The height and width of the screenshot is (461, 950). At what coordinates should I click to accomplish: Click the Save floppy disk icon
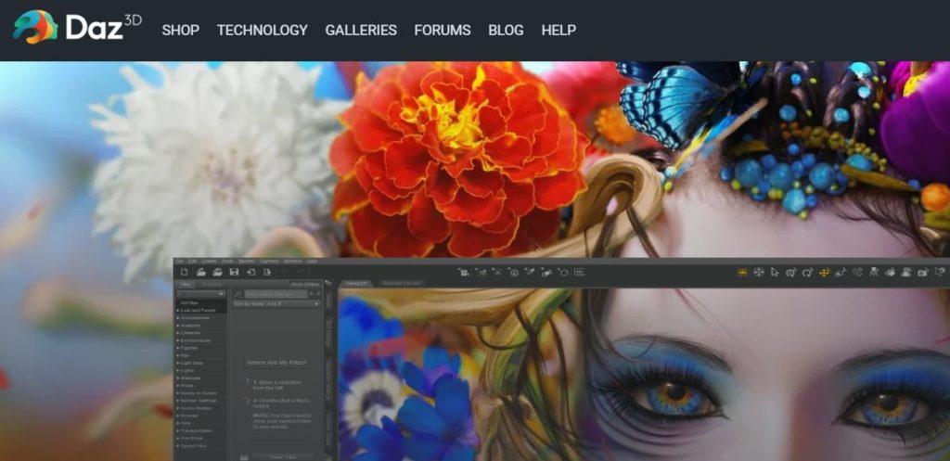[235, 272]
